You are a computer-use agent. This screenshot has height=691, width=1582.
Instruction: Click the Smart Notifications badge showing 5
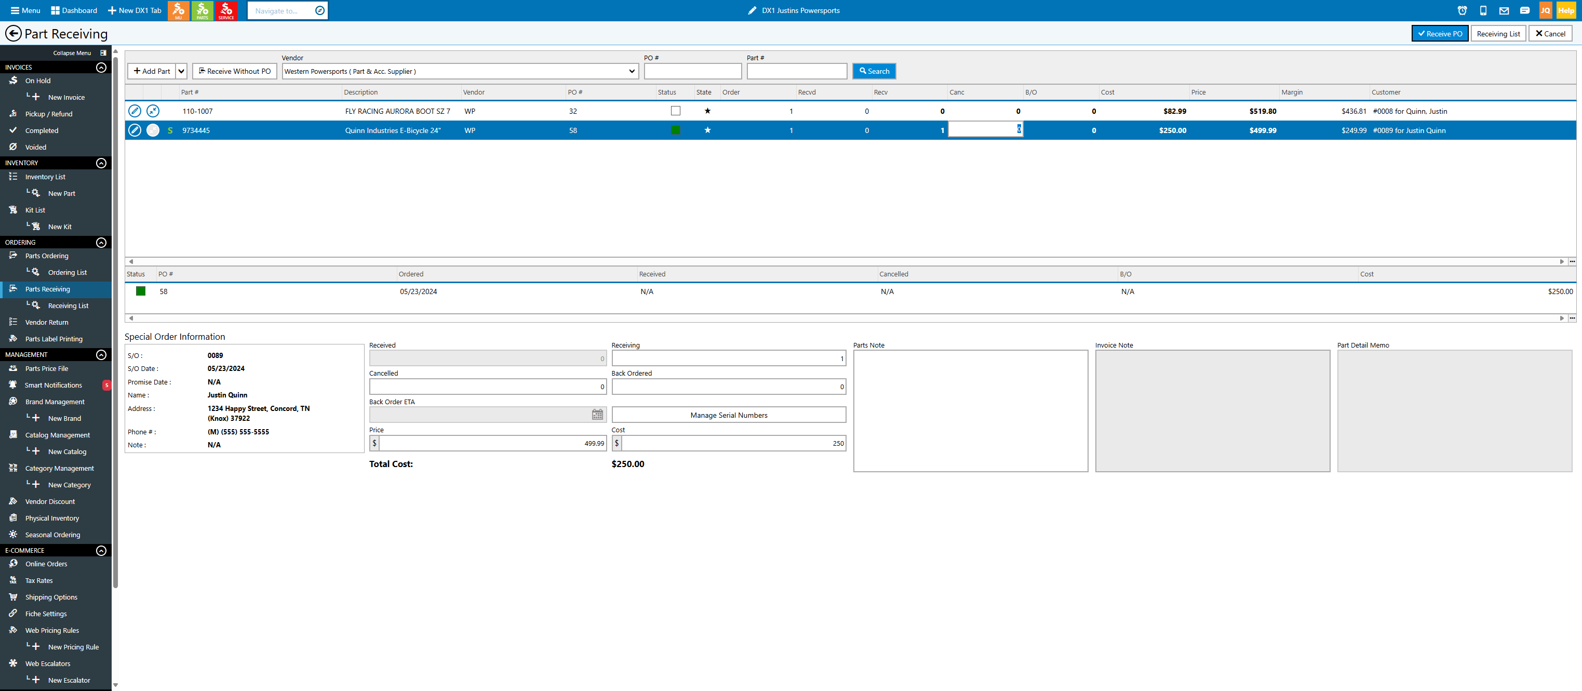[106, 385]
